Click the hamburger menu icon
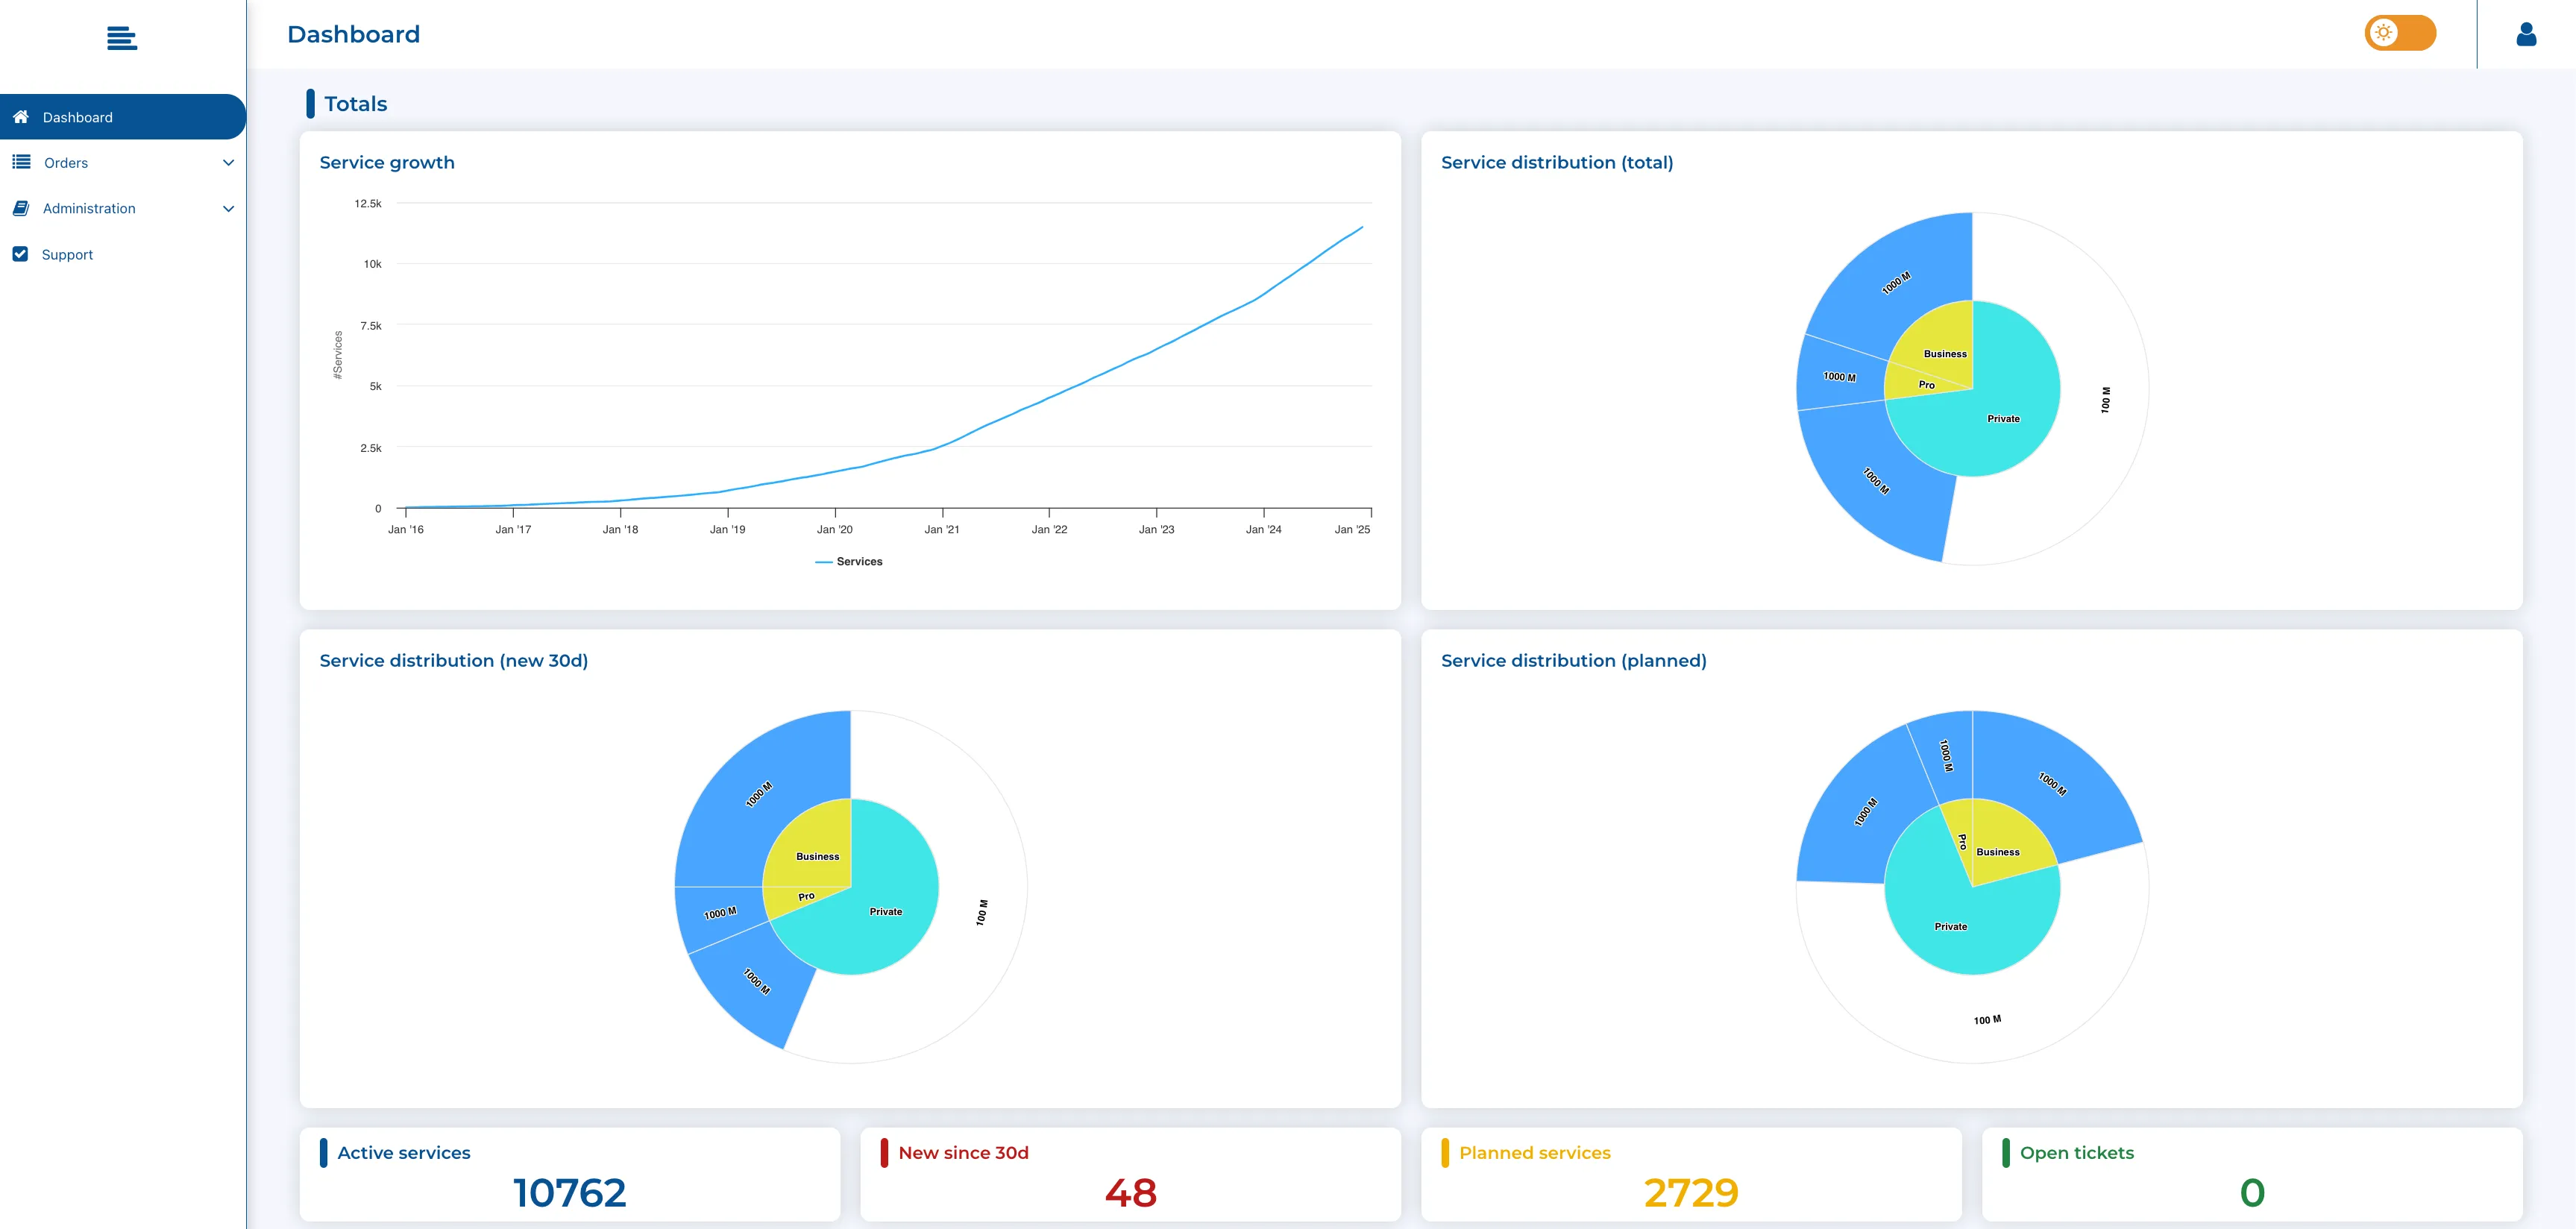Image resolution: width=2576 pixels, height=1229 pixels. [121, 38]
